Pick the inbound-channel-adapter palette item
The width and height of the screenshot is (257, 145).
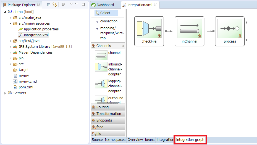109,69
